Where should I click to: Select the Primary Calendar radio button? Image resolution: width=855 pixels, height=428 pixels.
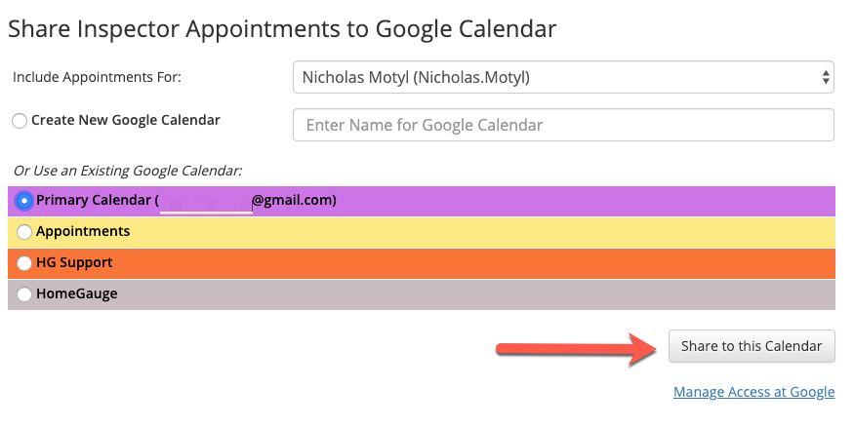pyautogui.click(x=24, y=201)
